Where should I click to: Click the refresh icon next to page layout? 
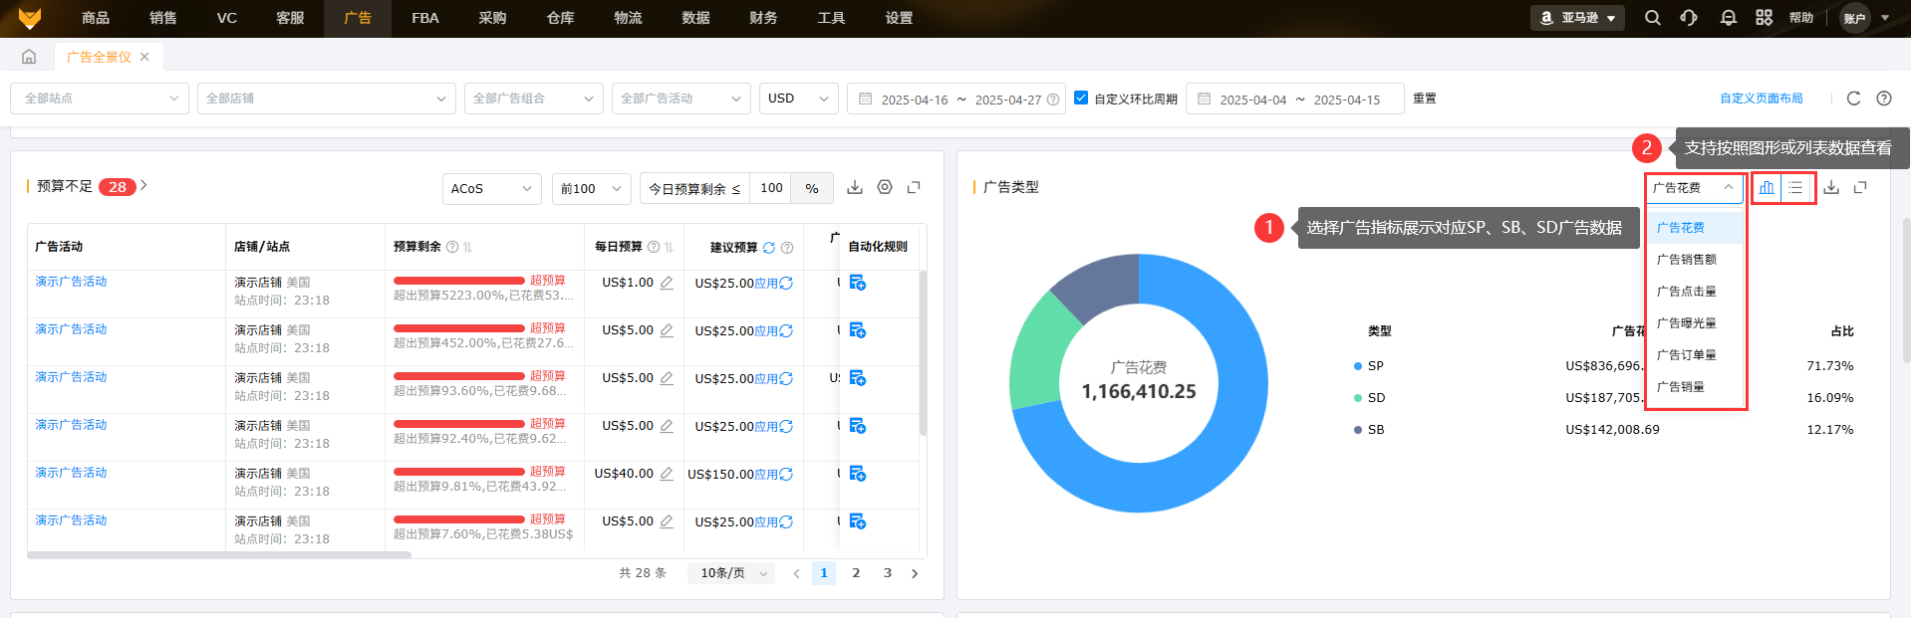coord(1853,99)
